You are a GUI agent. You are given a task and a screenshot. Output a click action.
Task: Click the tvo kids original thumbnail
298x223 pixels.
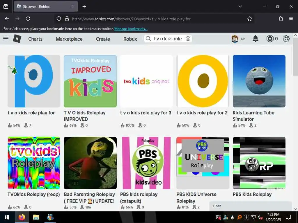pyautogui.click(x=146, y=81)
